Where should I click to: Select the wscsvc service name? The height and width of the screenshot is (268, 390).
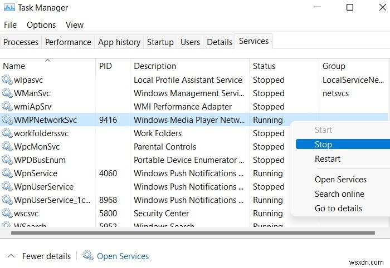click(x=26, y=213)
